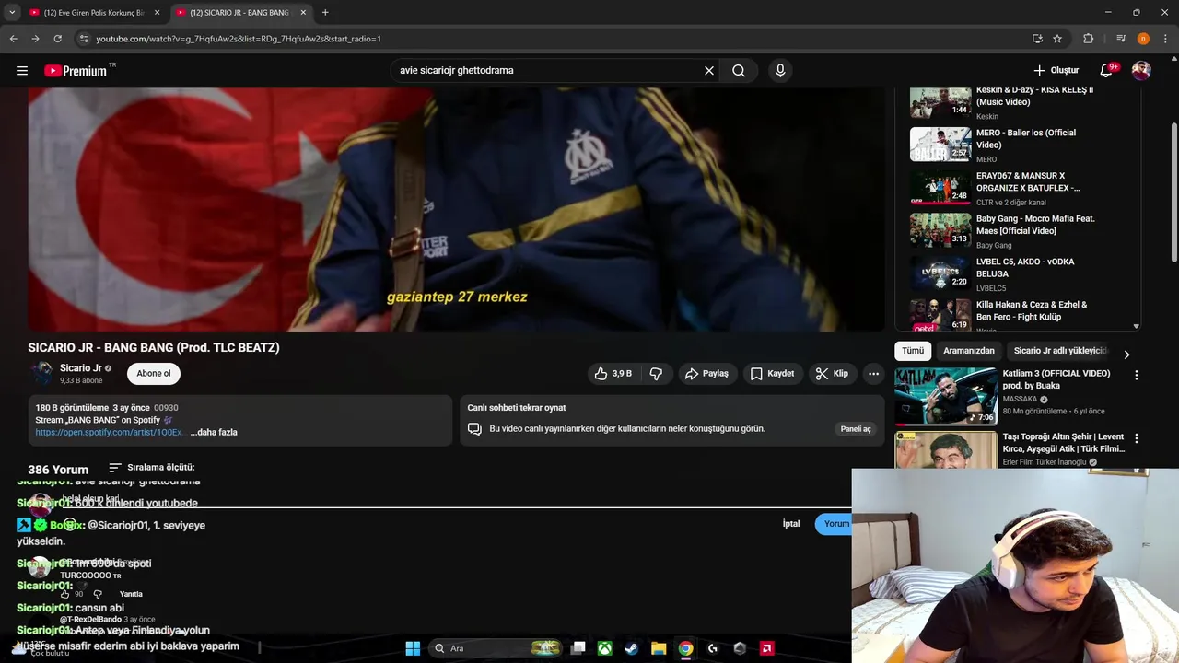
Task: Open the Katliam 3 OFFICIAL VIDEO thumbnail
Action: [946, 396]
